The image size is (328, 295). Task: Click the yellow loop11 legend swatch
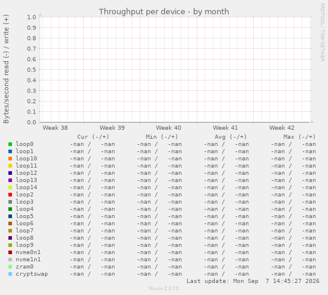pos(10,166)
